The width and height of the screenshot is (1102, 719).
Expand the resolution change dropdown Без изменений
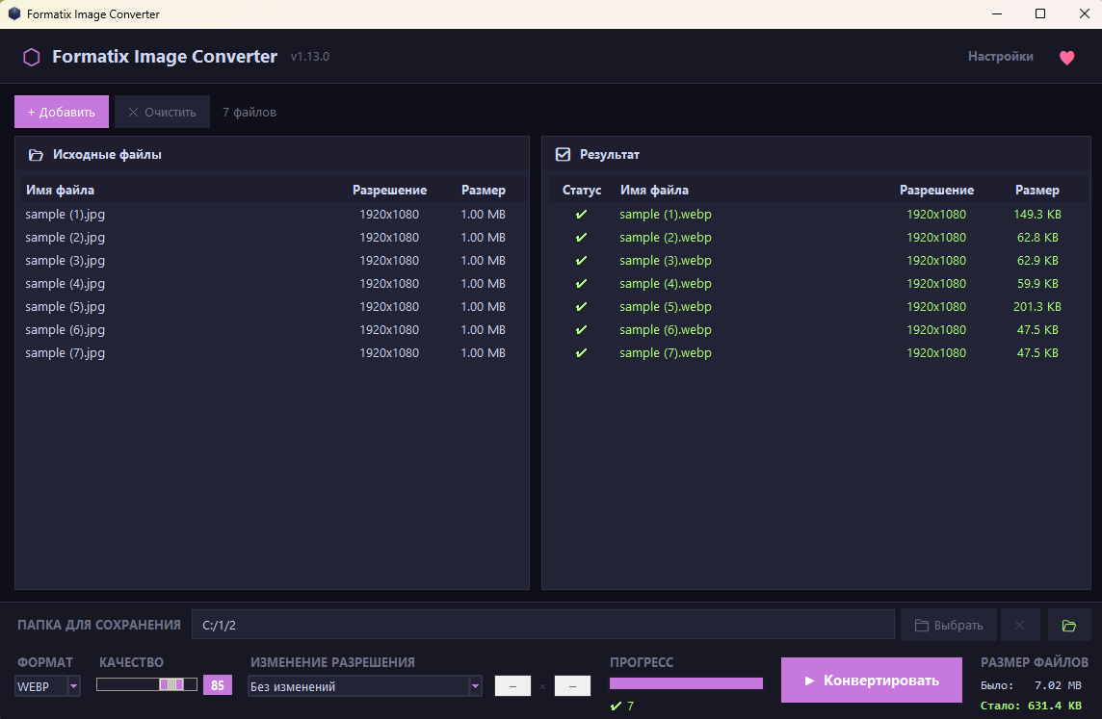(365, 686)
